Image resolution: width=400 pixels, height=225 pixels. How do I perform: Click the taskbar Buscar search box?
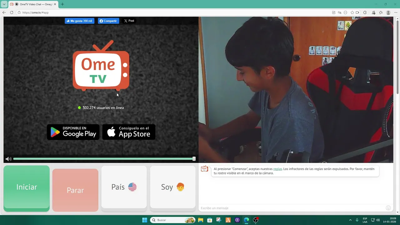(x=173, y=220)
